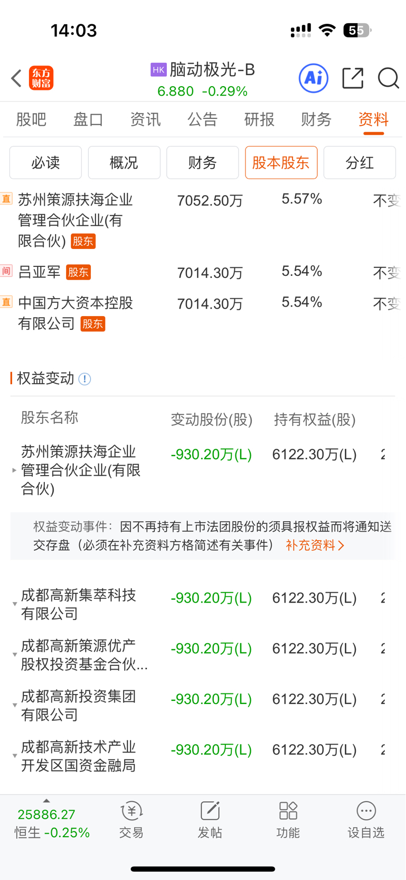406x880 pixels.
Task: Tap the 权益变动事件 description text
Action: (212, 536)
